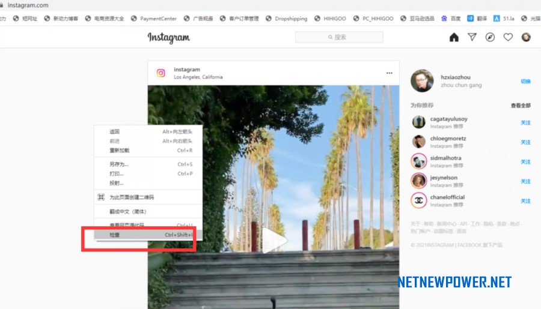Image resolution: width=541 pixels, height=309 pixels.
Task: Open the Explore compass icon
Action: pyautogui.click(x=490, y=37)
